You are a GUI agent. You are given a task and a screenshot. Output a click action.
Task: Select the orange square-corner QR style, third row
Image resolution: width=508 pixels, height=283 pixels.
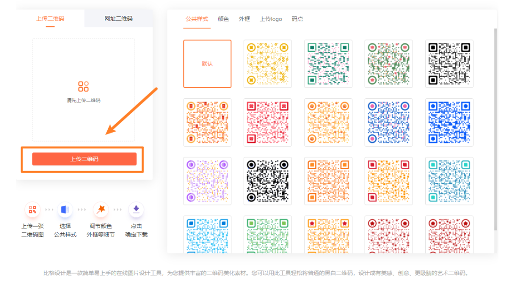click(x=328, y=181)
